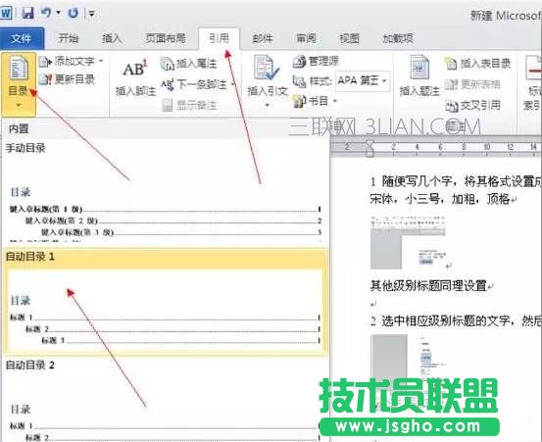Click 显示备注 button
This screenshot has height=442, width=542.
pos(189,105)
